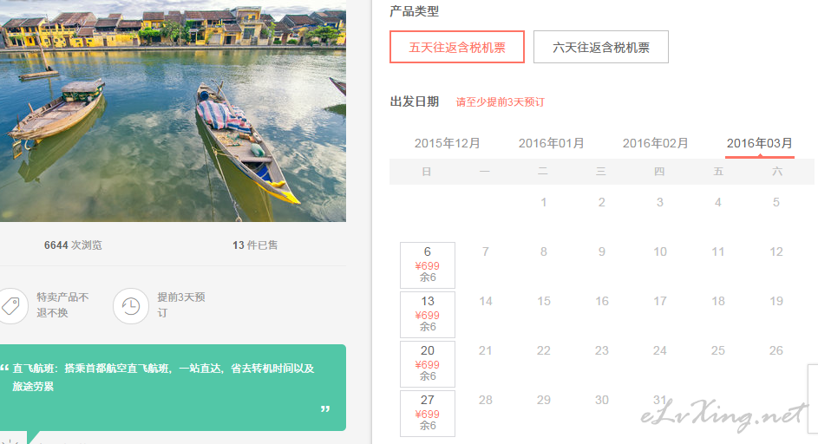The height and width of the screenshot is (444, 818).
Task: Click the 13 件已售 sold count
Action: 255,245
